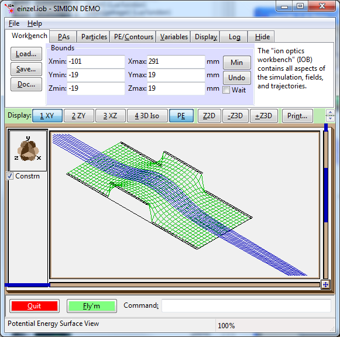Click the Print... button
This screenshot has width=340, height=337.
297,116
